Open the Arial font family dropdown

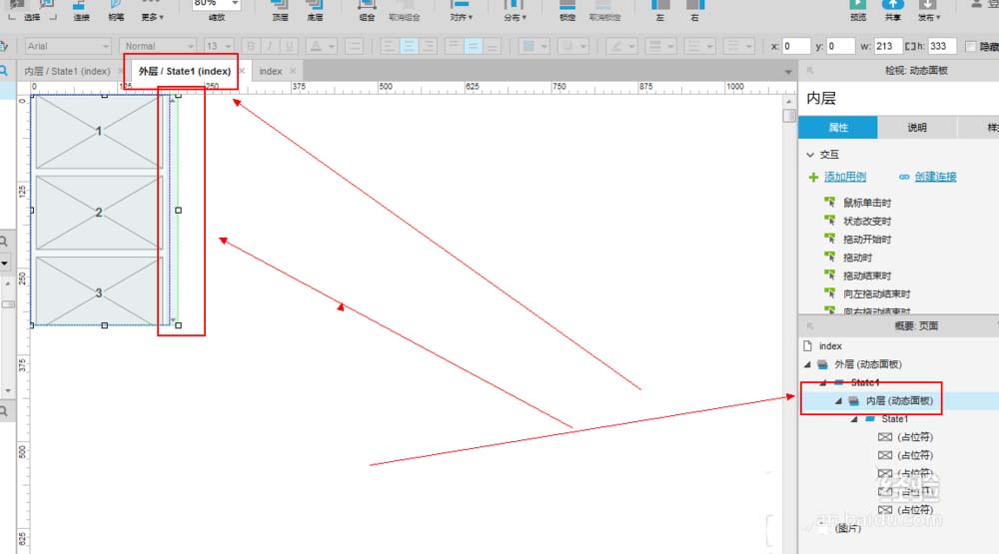click(67, 46)
